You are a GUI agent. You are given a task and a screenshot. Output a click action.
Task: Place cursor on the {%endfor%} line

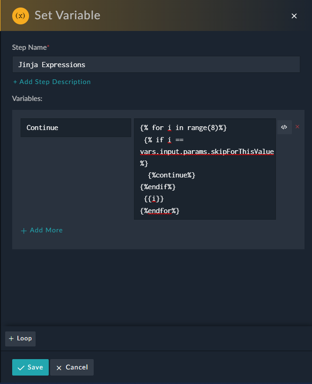(160, 211)
